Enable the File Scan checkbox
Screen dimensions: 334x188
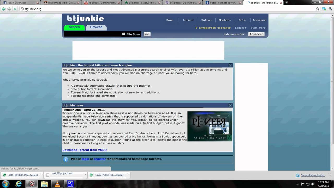pyautogui.click(x=123, y=34)
